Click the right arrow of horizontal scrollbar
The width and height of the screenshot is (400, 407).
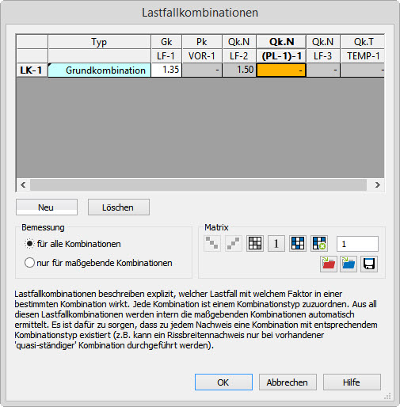pos(378,184)
